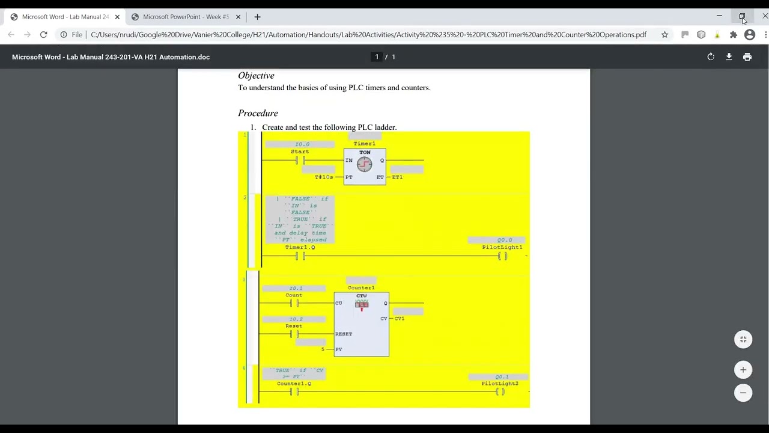Click the CTU counter block icon
Viewport: 769px width, 433px height.
[362, 304]
